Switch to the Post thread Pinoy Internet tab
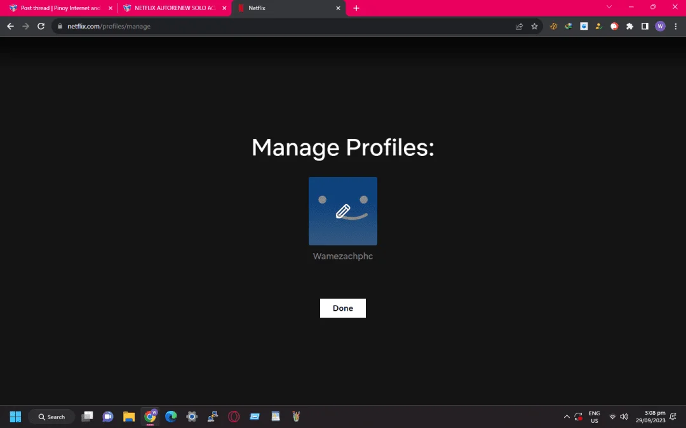The width and height of the screenshot is (686, 428). tap(60, 8)
